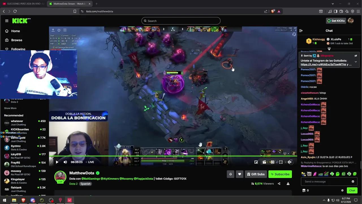Open the emote picker in chat

coord(353,181)
